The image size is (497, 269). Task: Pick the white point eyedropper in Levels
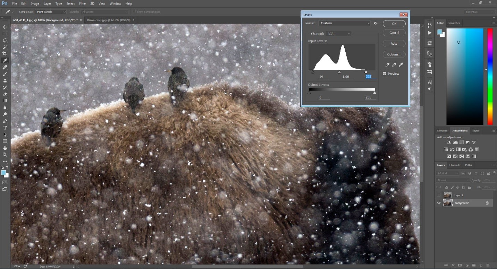[x=401, y=65]
